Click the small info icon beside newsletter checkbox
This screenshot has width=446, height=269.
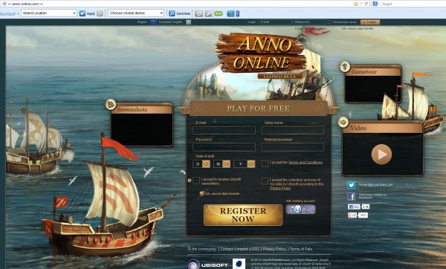tap(190, 181)
